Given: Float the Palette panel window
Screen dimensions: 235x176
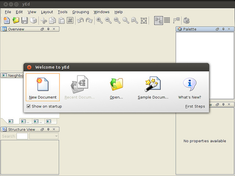Looking at the screenshot, I should coord(217,29).
